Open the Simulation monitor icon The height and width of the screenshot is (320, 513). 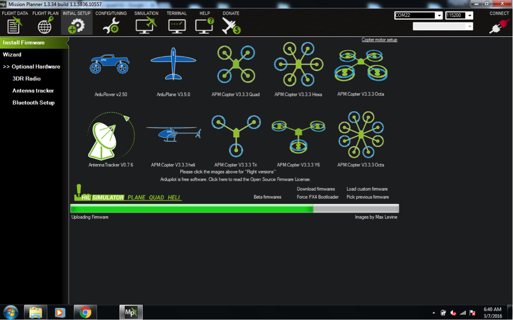pyautogui.click(x=146, y=26)
